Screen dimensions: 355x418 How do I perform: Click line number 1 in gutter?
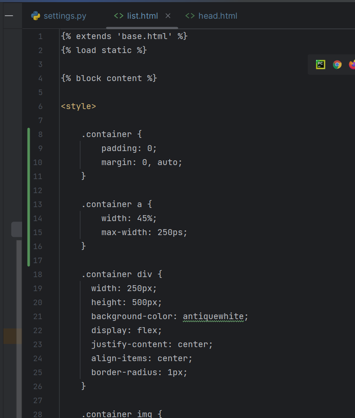(x=40, y=36)
